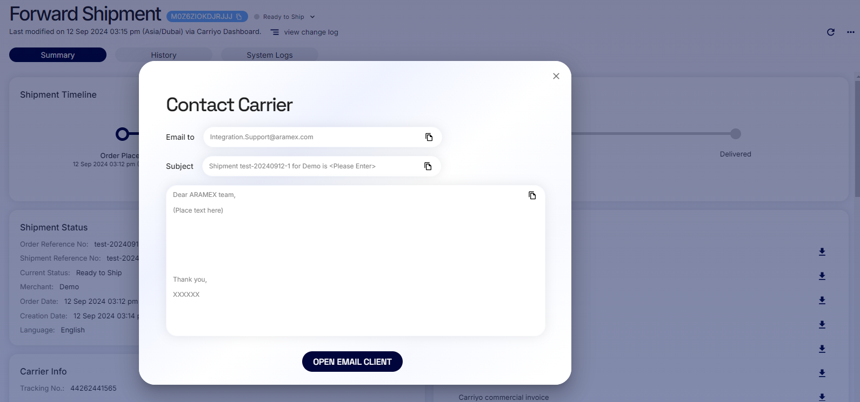Select the Order Placed timeline marker
This screenshot has width=860, height=402.
pyautogui.click(x=123, y=134)
